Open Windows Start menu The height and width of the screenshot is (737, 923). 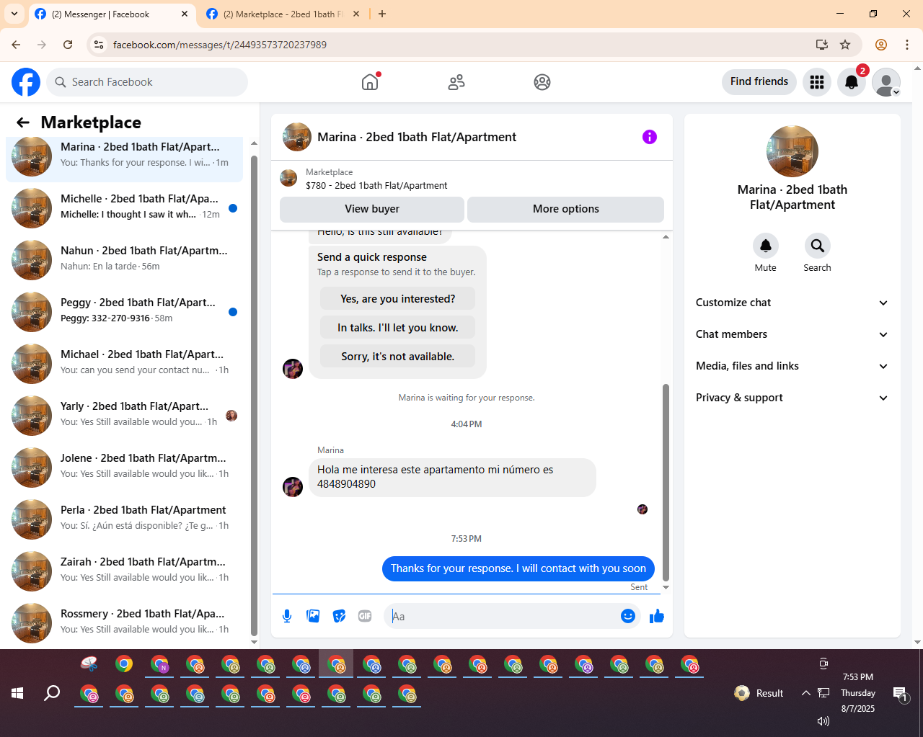(x=17, y=693)
